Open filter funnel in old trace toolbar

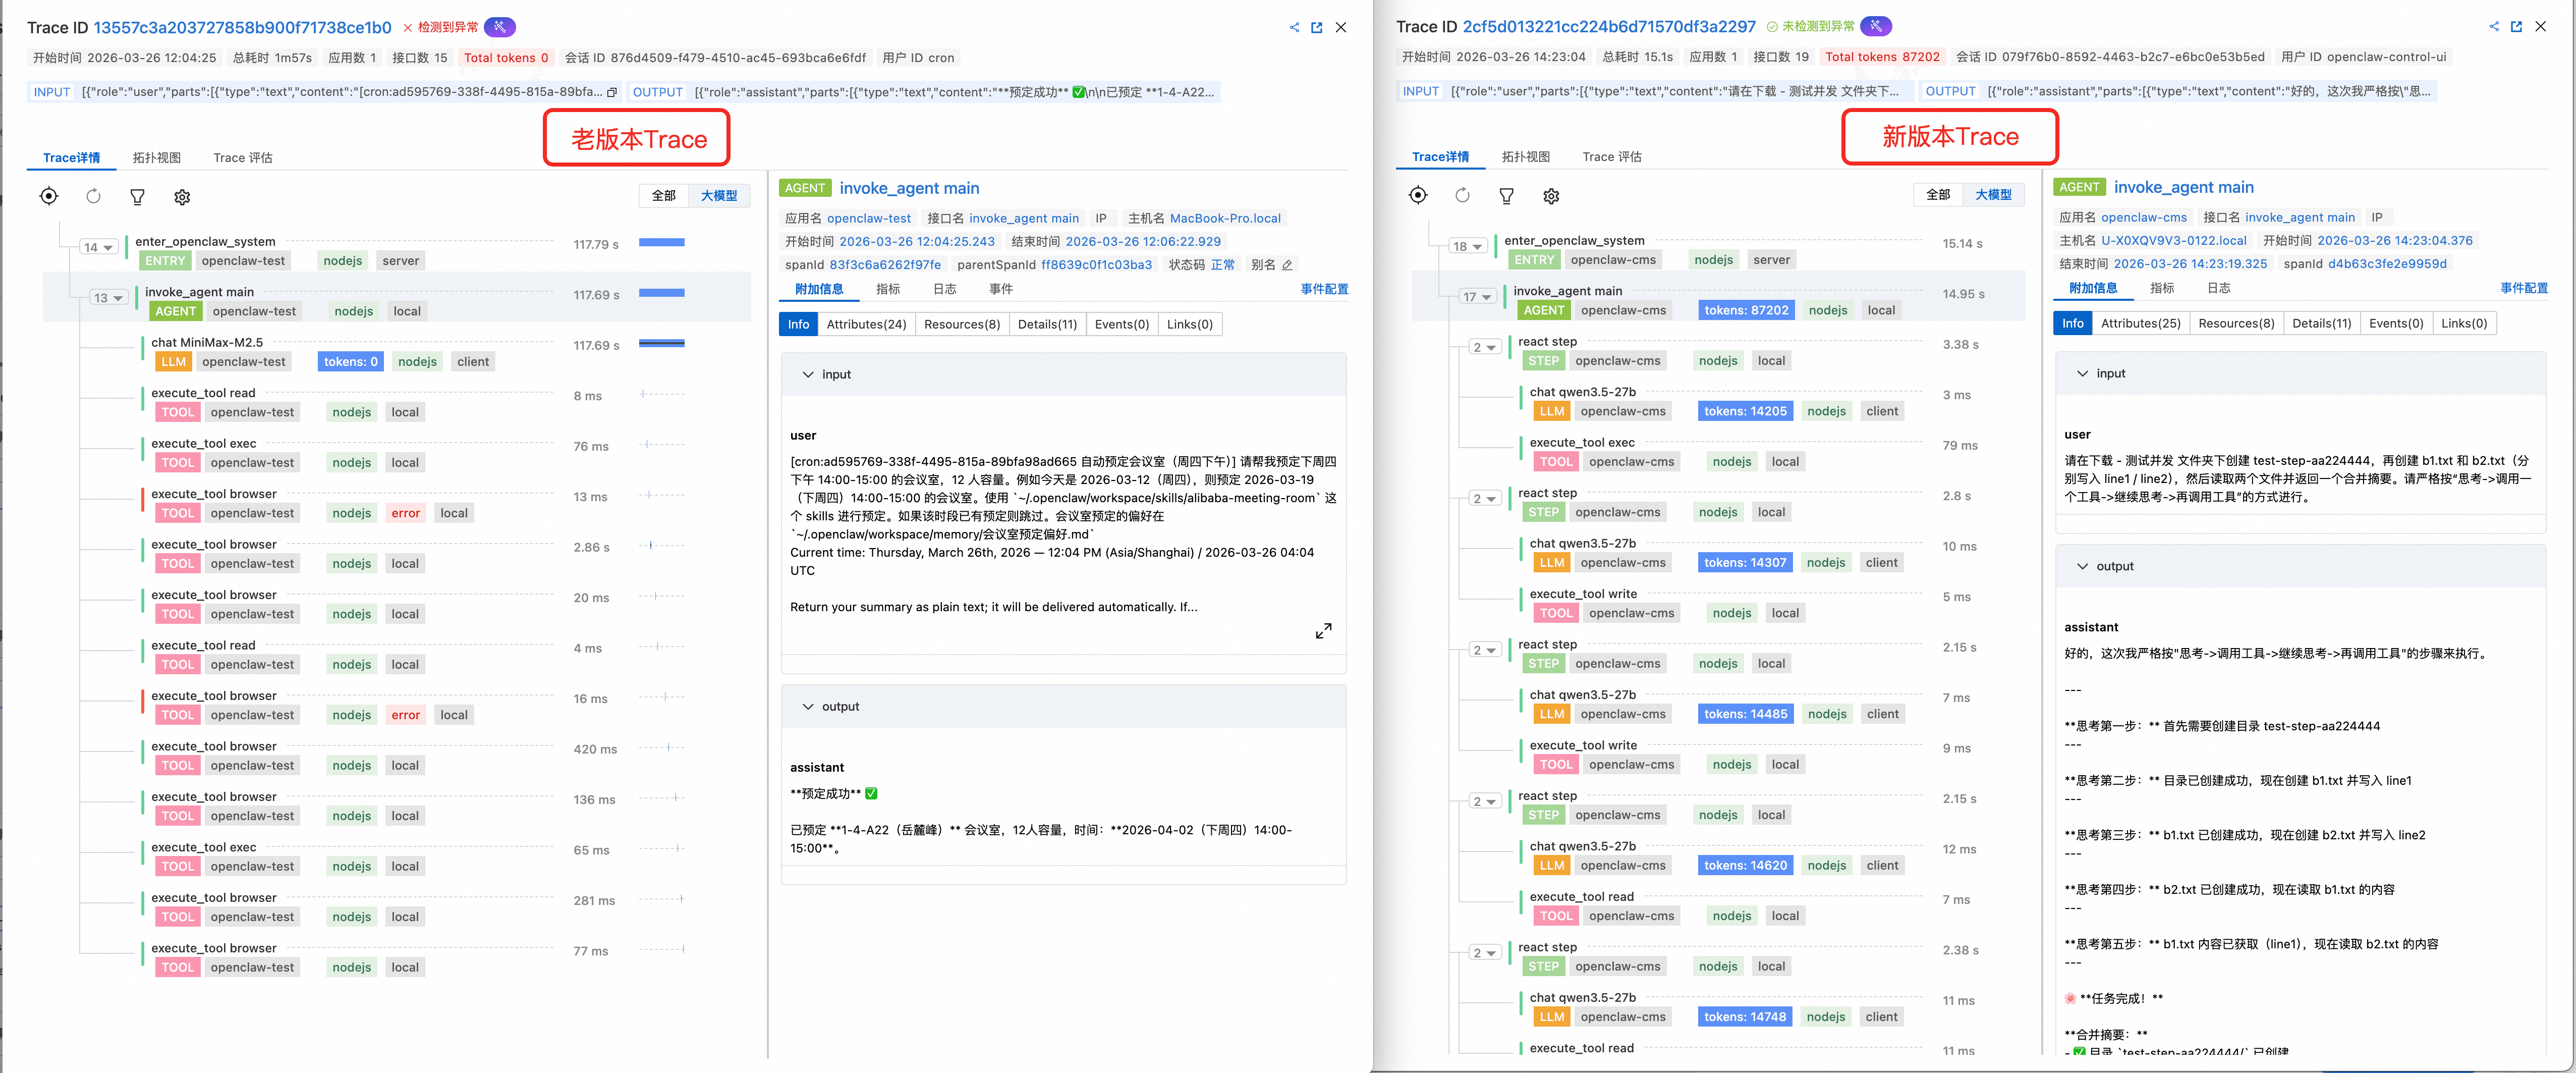click(138, 197)
